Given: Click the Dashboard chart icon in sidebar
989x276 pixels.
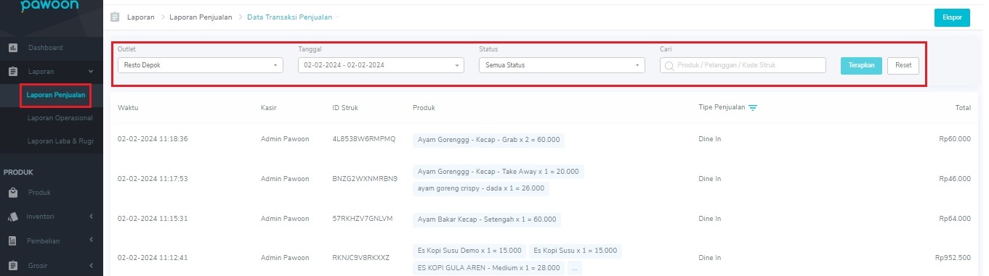Looking at the screenshot, I should (12, 48).
